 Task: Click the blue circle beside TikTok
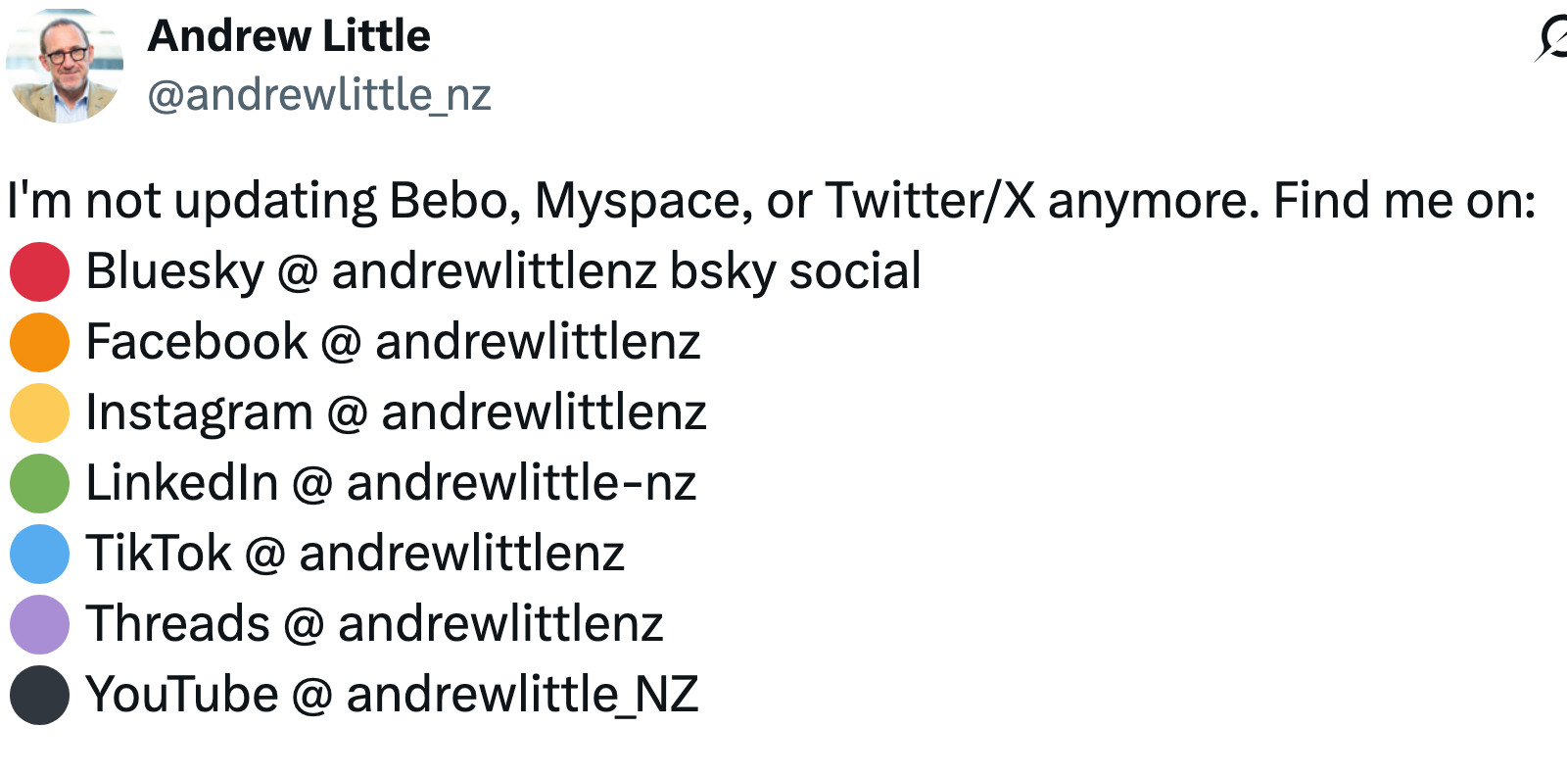point(39,554)
